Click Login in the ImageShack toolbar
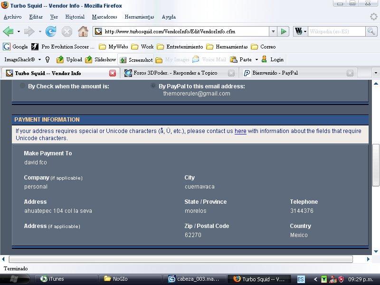This screenshot has height=285, width=380. coord(272,60)
